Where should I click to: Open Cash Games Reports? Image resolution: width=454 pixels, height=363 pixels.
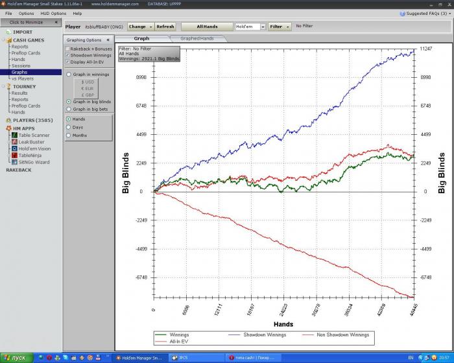pyautogui.click(x=19, y=47)
